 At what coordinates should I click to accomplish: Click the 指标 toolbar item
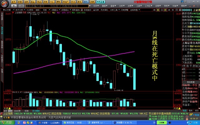37,10
